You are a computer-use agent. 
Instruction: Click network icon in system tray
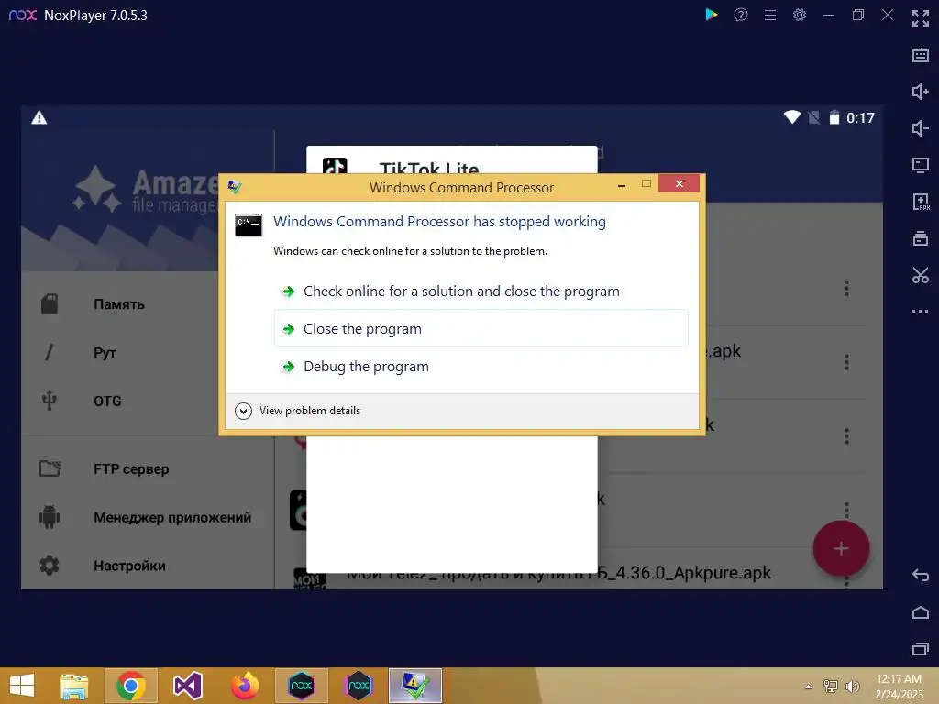coord(831,686)
